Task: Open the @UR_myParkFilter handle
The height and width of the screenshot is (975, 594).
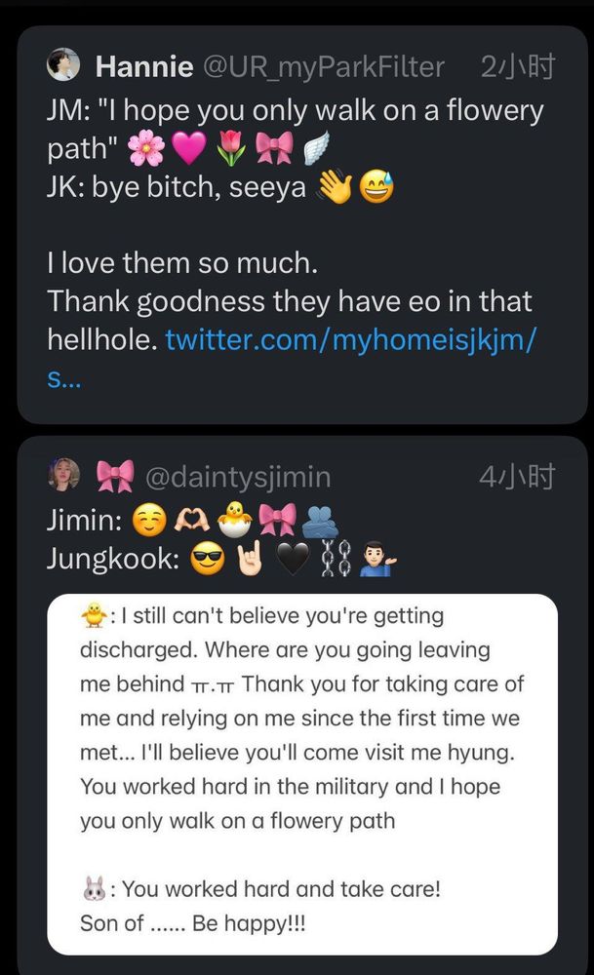Action: tap(323, 67)
